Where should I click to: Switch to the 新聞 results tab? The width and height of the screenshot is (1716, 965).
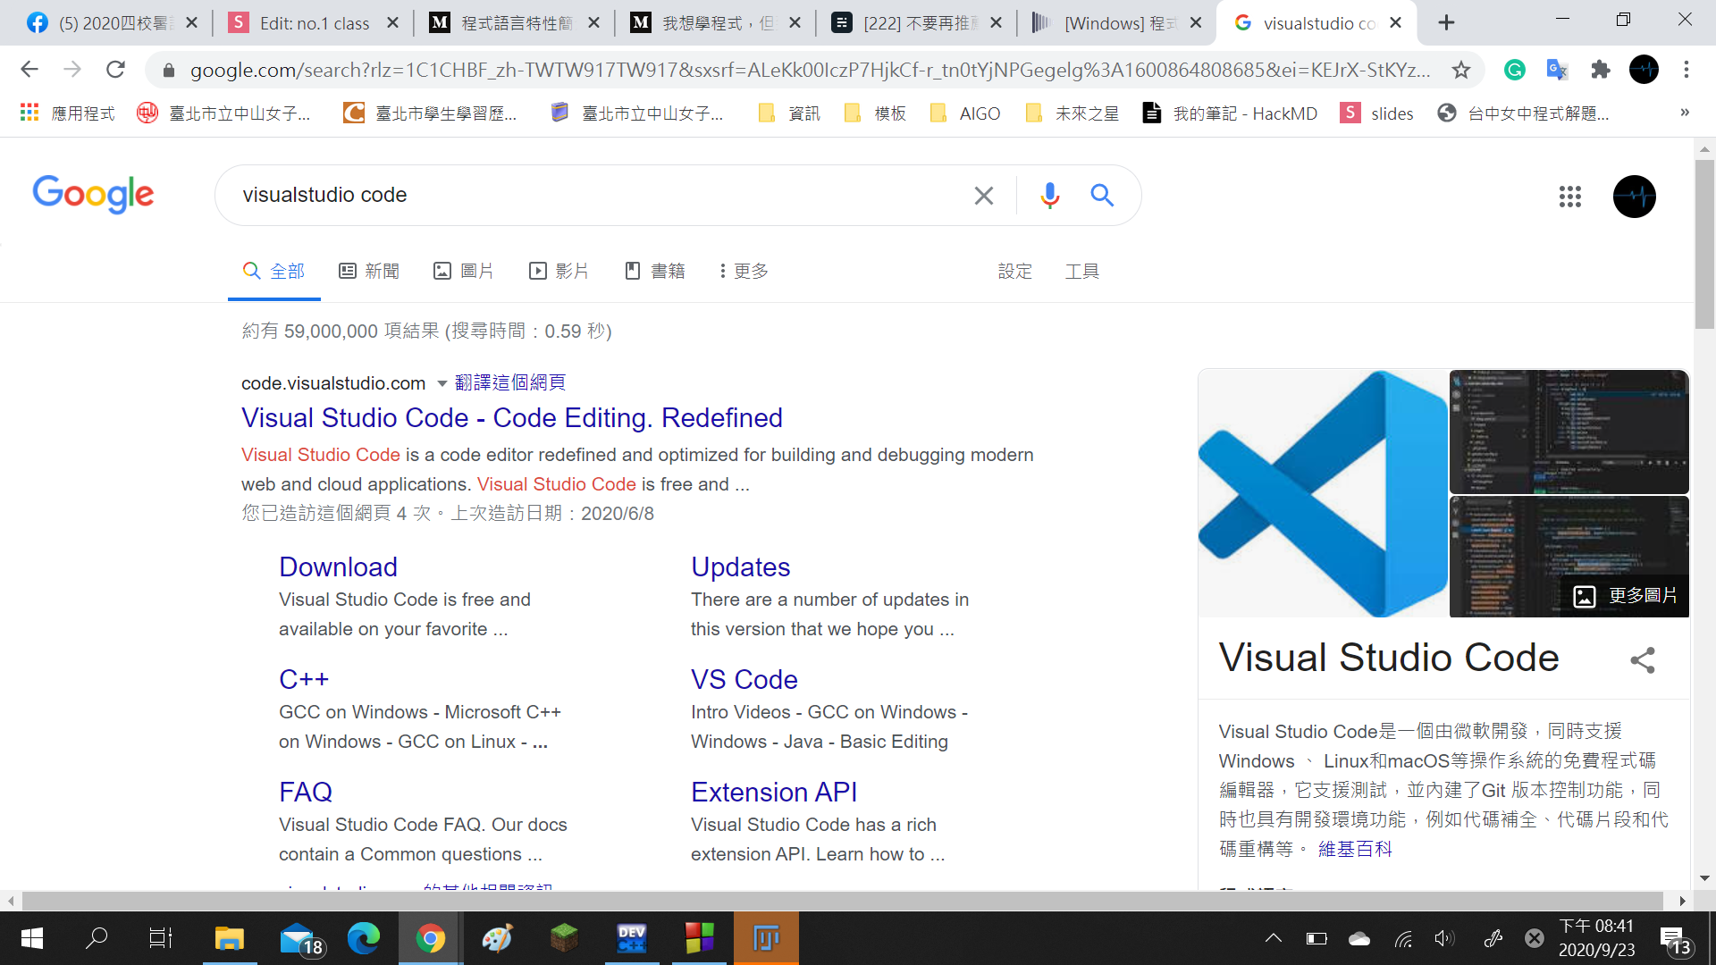(x=369, y=271)
